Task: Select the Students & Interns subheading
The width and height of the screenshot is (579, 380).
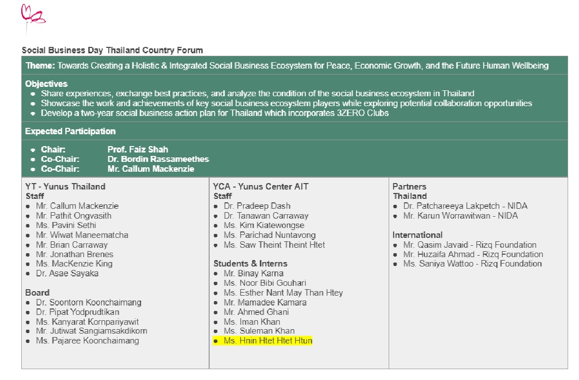Action: [250, 264]
